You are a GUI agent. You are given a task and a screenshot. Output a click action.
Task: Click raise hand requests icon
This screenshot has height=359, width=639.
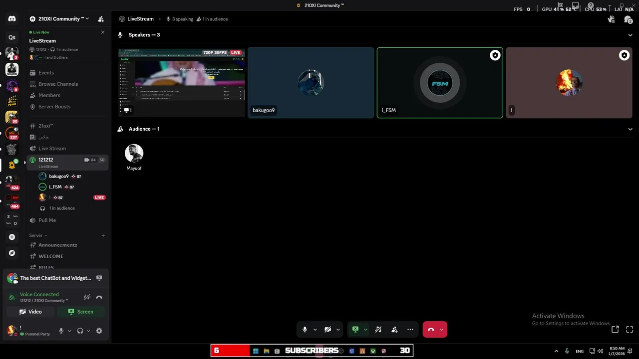click(x=612, y=19)
